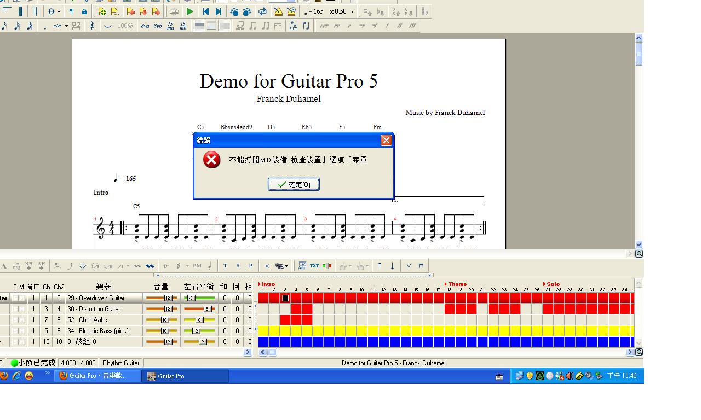Screen dimensions: 701x420
Task: Jump to the Theme section marker
Action: point(456,284)
